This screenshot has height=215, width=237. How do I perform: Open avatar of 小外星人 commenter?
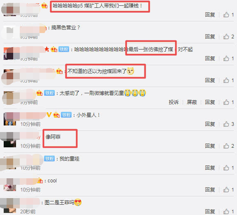click(x=10, y=119)
